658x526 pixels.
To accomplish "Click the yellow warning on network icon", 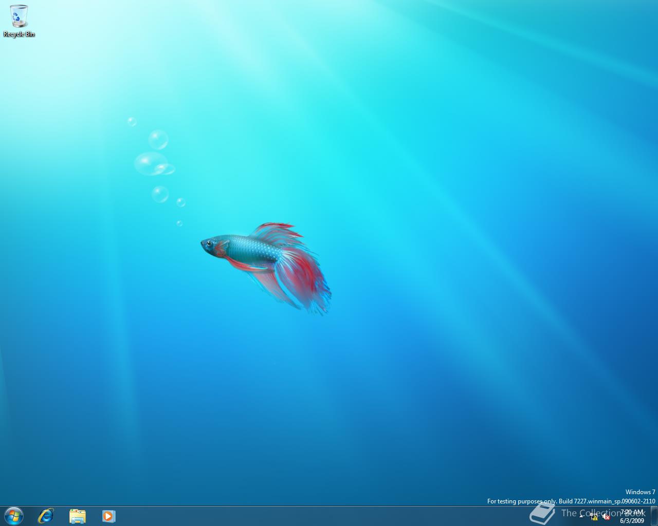I will [595, 519].
